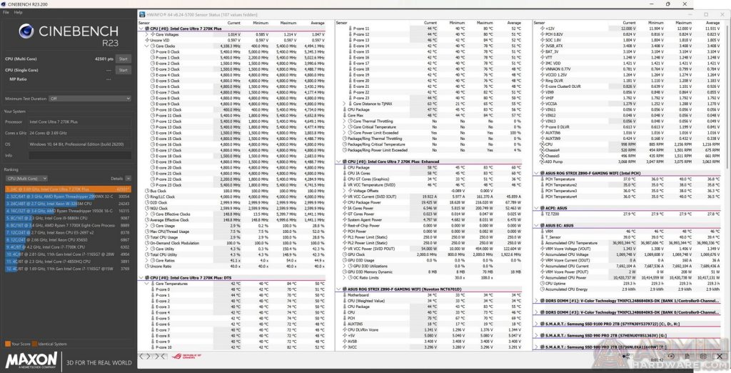The height and width of the screenshot is (373, 731).
Task: Start the CPU Single Core test
Action: [x=123, y=70]
